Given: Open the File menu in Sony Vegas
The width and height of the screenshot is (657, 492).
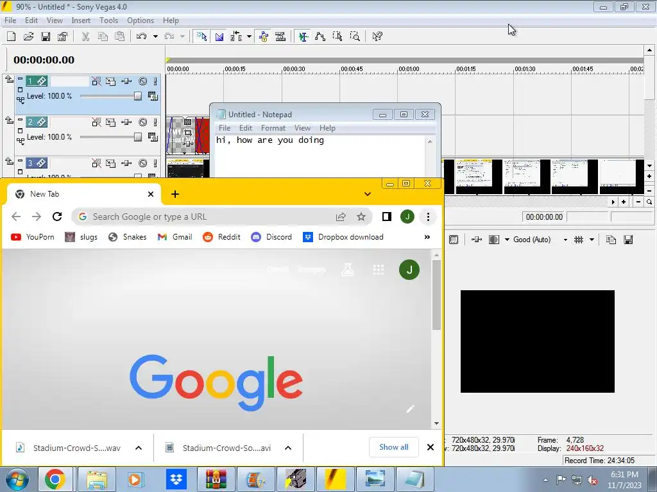Looking at the screenshot, I should (10, 20).
